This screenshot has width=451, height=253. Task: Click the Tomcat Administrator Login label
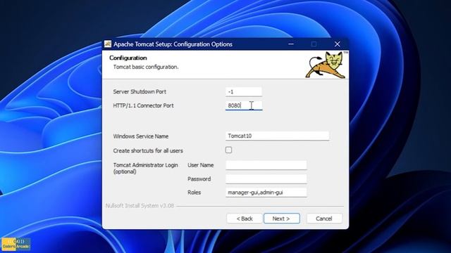click(x=145, y=169)
